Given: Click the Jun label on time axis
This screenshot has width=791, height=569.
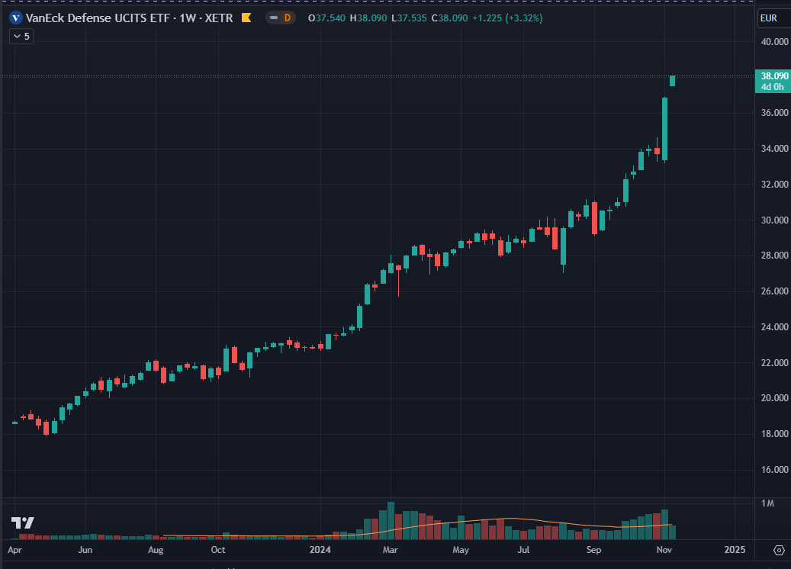Looking at the screenshot, I should (85, 550).
